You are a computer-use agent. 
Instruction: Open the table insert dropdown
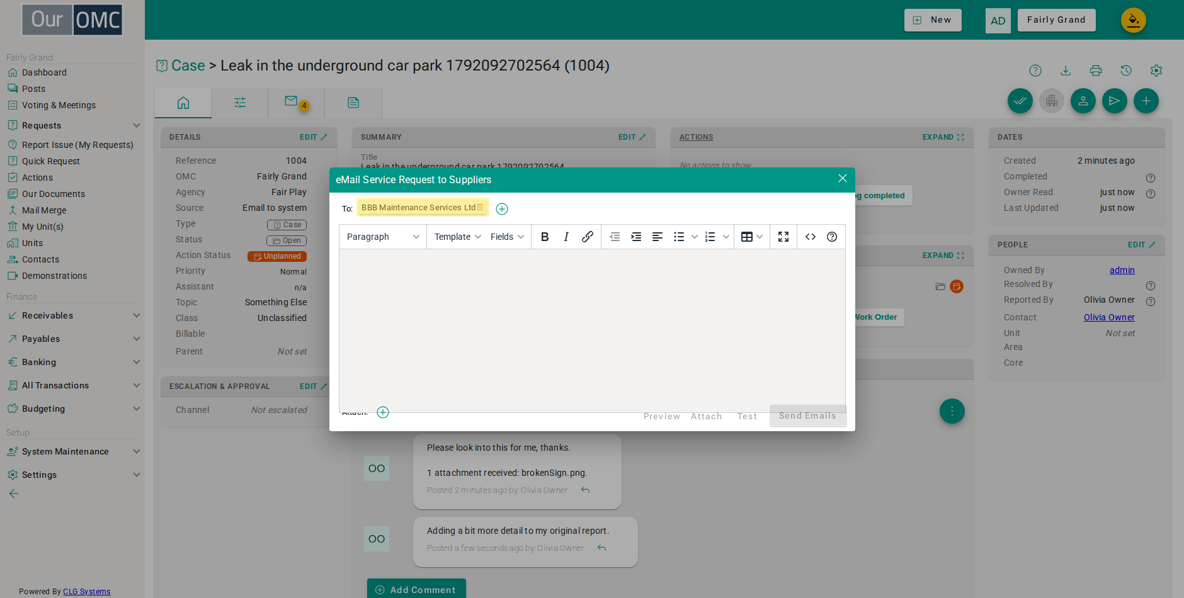[752, 237]
